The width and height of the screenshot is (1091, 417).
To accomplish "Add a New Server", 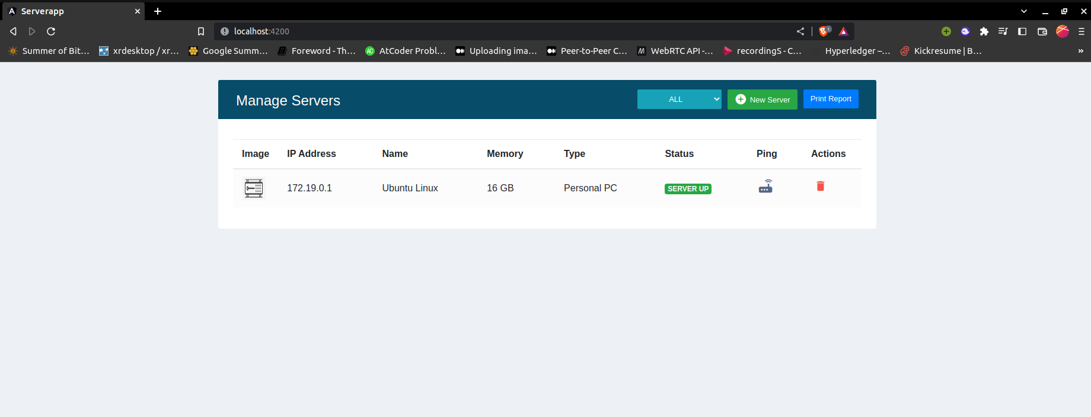I will click(763, 100).
